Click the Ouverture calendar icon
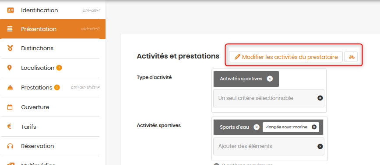This screenshot has height=165, width=380. 10,107
